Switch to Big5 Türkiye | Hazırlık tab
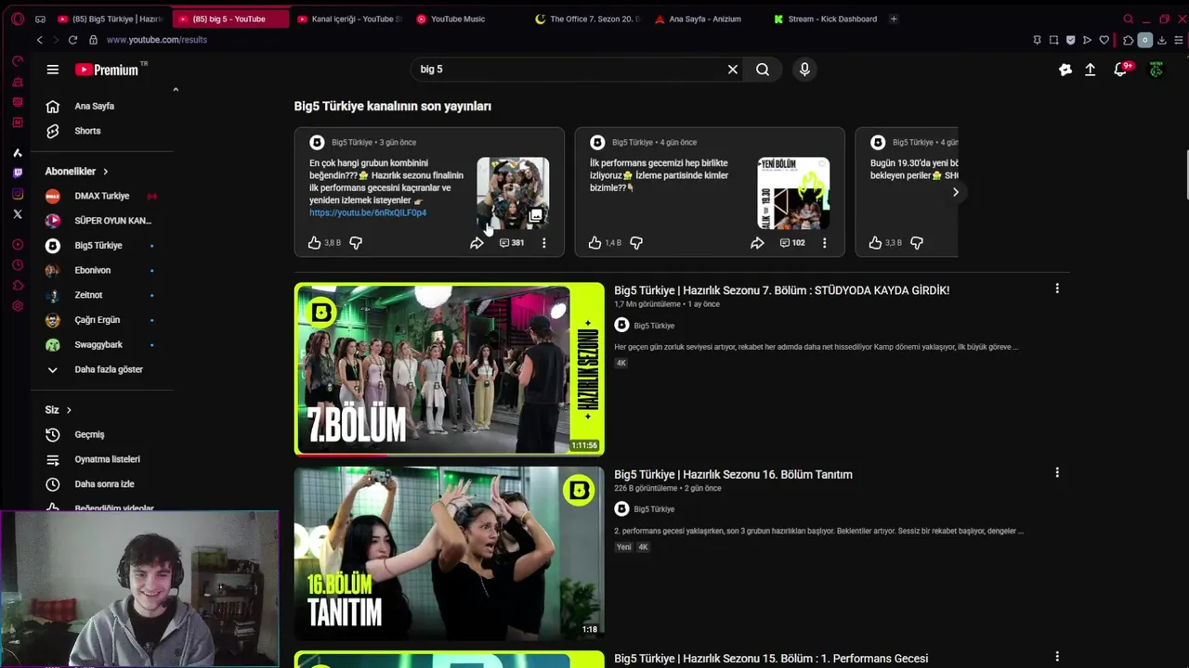1189x668 pixels. coord(110,19)
